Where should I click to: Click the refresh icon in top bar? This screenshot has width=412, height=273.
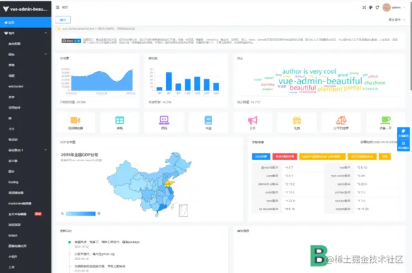377,8
